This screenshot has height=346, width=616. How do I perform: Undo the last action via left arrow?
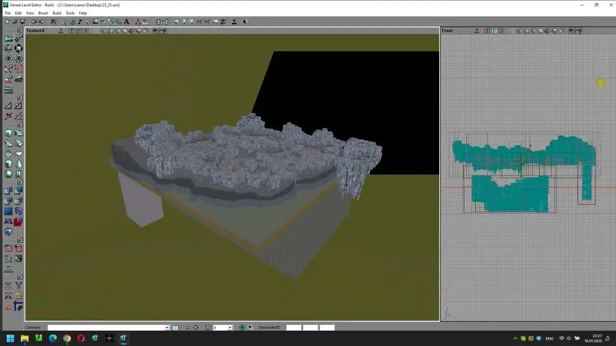pos(34,22)
